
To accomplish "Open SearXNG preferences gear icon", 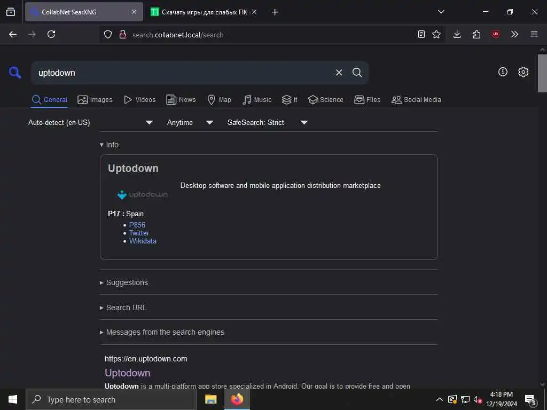I will point(523,72).
